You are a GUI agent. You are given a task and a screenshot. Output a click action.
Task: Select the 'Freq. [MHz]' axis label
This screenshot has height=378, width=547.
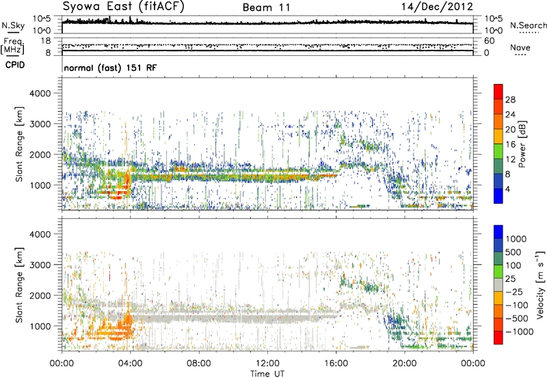pyautogui.click(x=12, y=46)
